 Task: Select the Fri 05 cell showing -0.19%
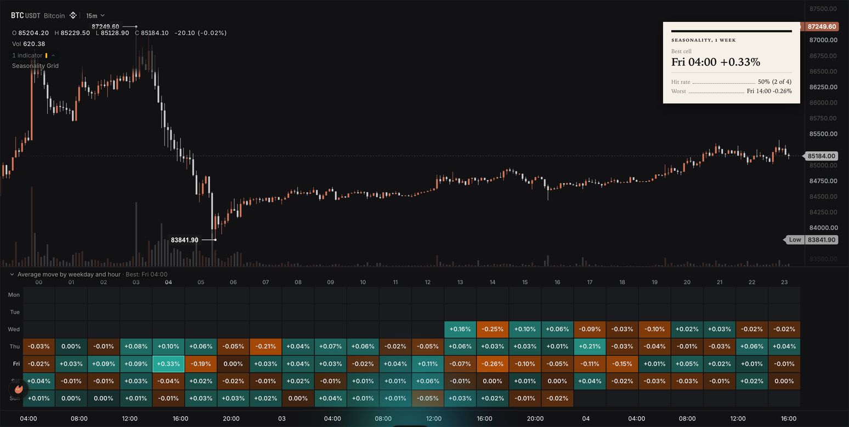201,363
